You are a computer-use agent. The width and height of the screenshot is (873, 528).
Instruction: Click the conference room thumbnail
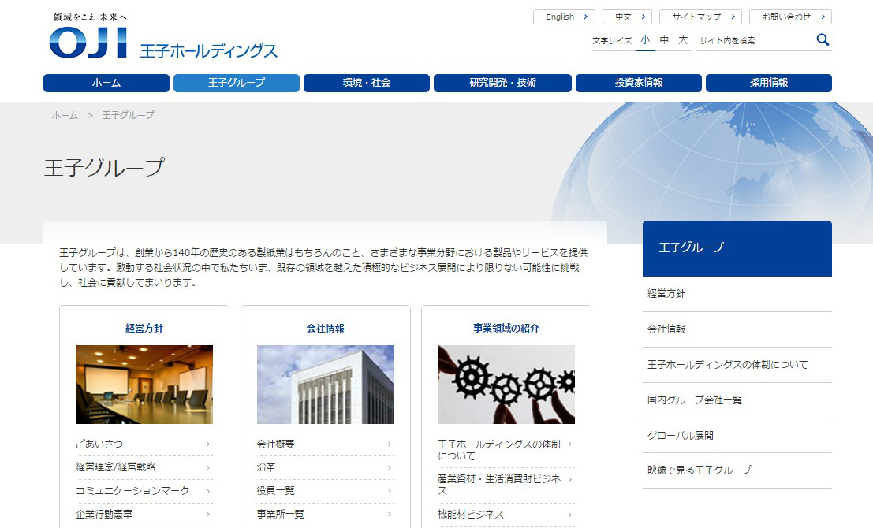click(x=144, y=385)
